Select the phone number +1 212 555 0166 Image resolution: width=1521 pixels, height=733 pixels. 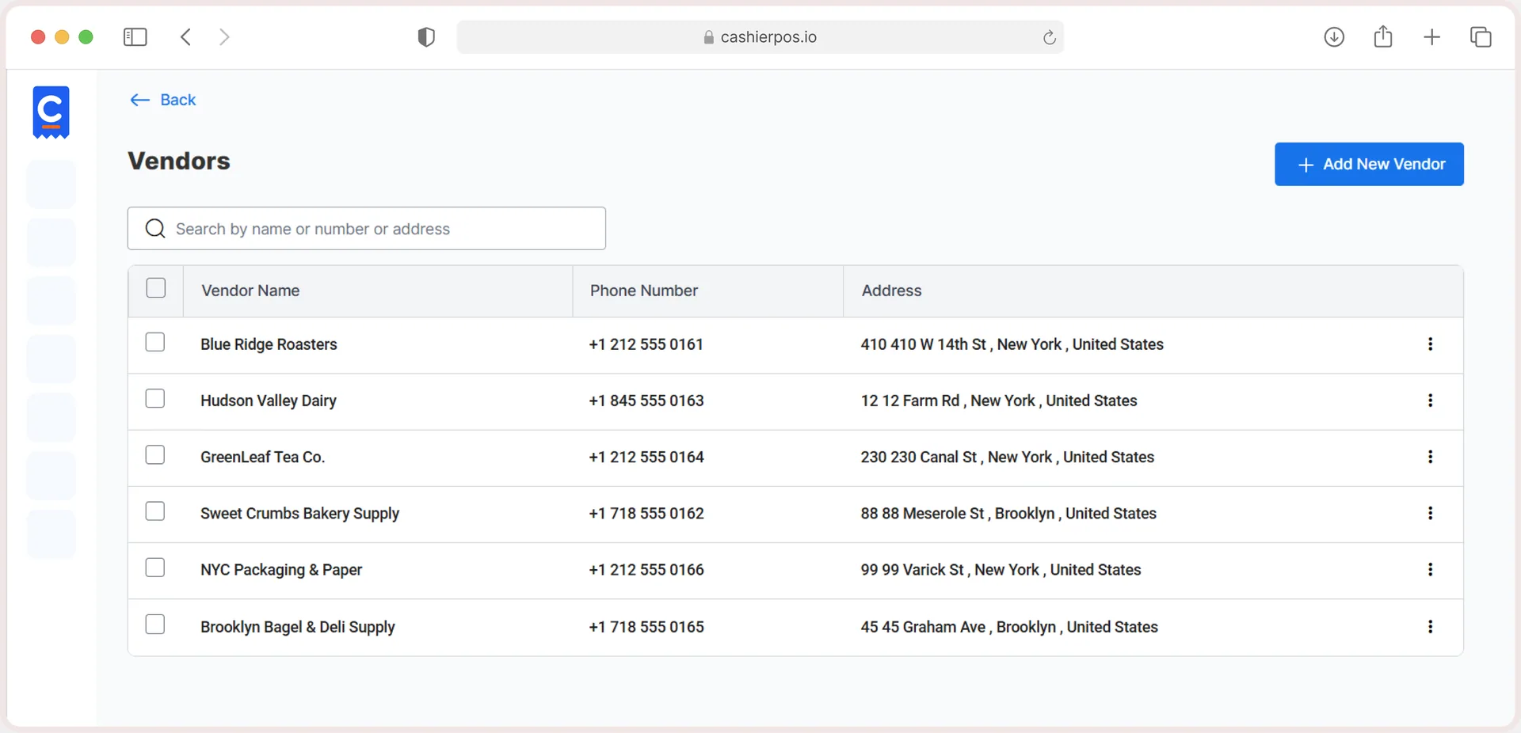(x=646, y=570)
